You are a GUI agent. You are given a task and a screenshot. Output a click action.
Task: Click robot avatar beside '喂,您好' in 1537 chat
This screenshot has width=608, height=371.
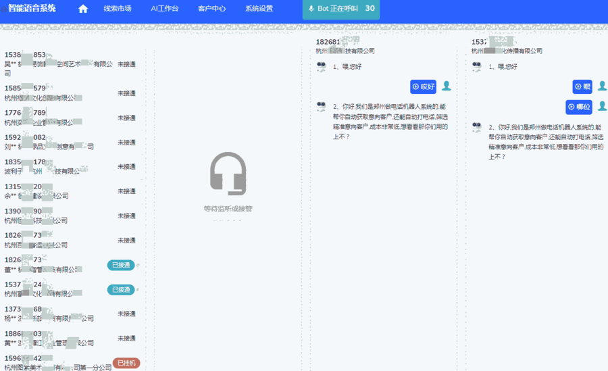pyautogui.click(x=477, y=67)
